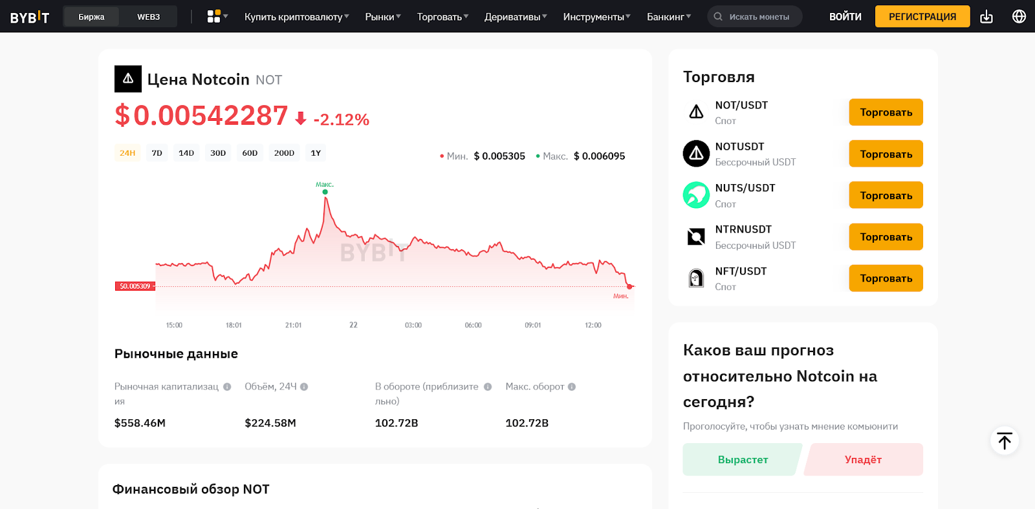Click the info icon beside Макс. оборот
Screen dimensions: 1035x509
572,387
